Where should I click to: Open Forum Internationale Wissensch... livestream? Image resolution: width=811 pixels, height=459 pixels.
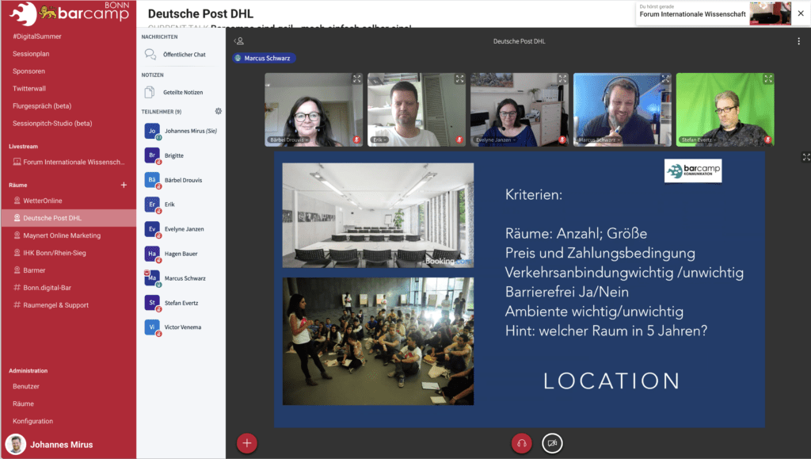[x=68, y=162]
